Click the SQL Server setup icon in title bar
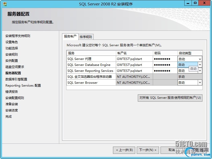 coord(5,4)
